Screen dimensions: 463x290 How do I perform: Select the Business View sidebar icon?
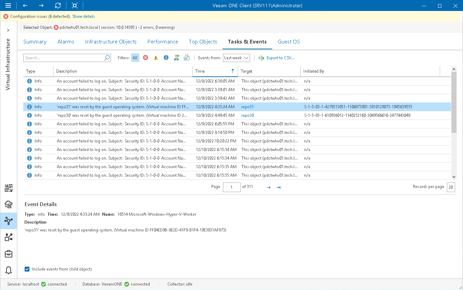[9, 237]
